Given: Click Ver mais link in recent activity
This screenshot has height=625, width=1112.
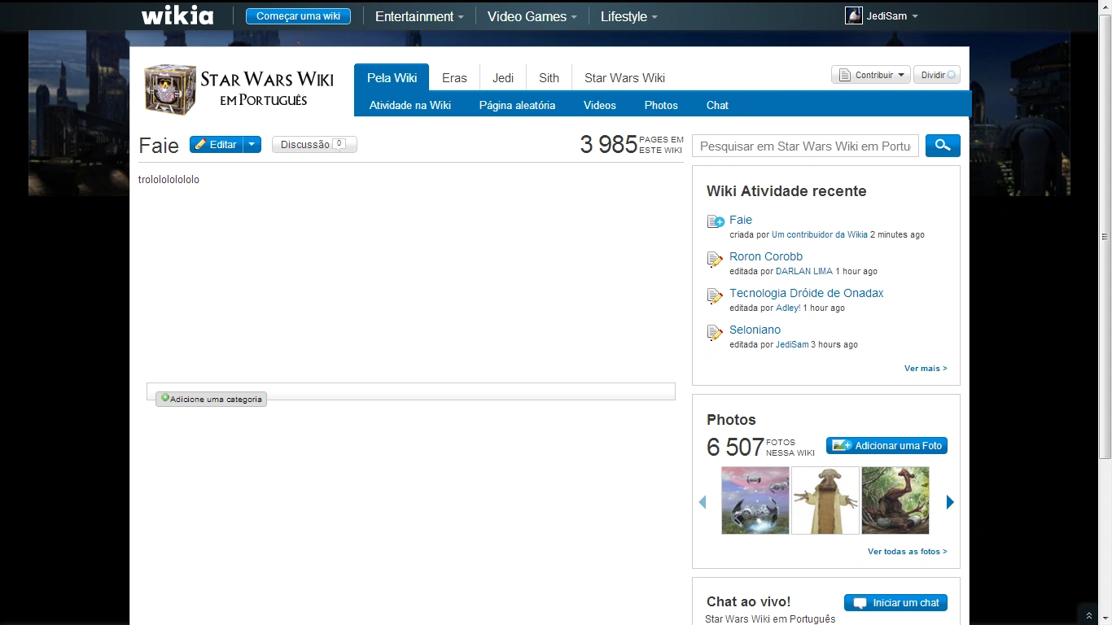Looking at the screenshot, I should pos(926,369).
